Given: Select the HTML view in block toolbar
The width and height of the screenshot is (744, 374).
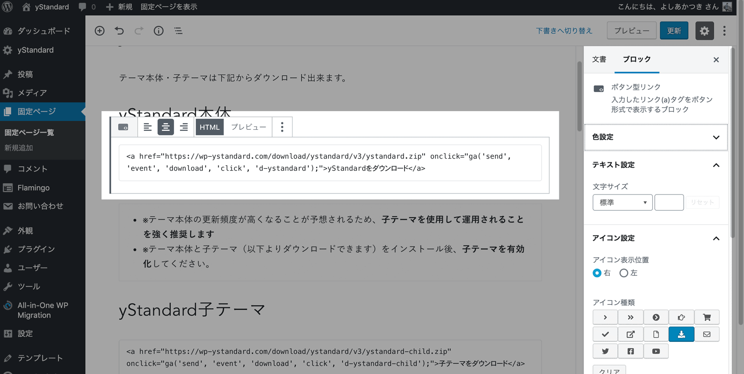Looking at the screenshot, I should (x=209, y=127).
